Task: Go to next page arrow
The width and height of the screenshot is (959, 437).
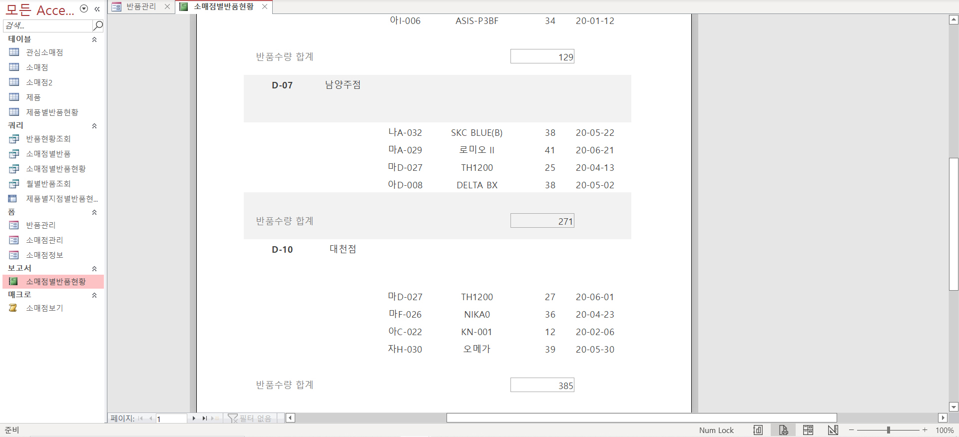Action: pyautogui.click(x=194, y=419)
